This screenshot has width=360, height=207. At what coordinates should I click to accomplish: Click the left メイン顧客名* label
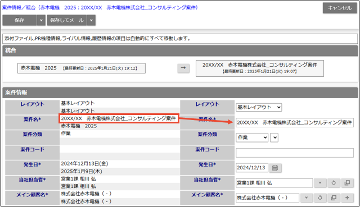coord(33,195)
